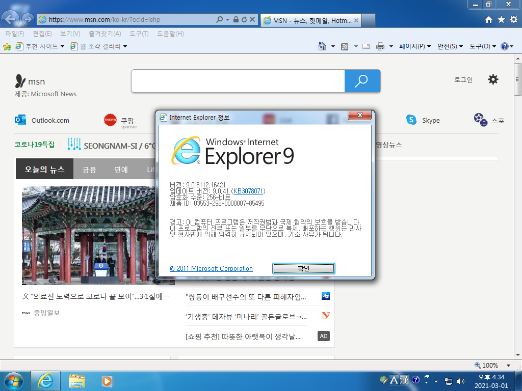Image resolution: width=522 pixels, height=391 pixels.
Task: Open the Skype shortcut
Action: (423, 120)
